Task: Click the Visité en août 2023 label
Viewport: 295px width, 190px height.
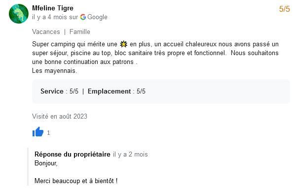Action: click(x=60, y=116)
